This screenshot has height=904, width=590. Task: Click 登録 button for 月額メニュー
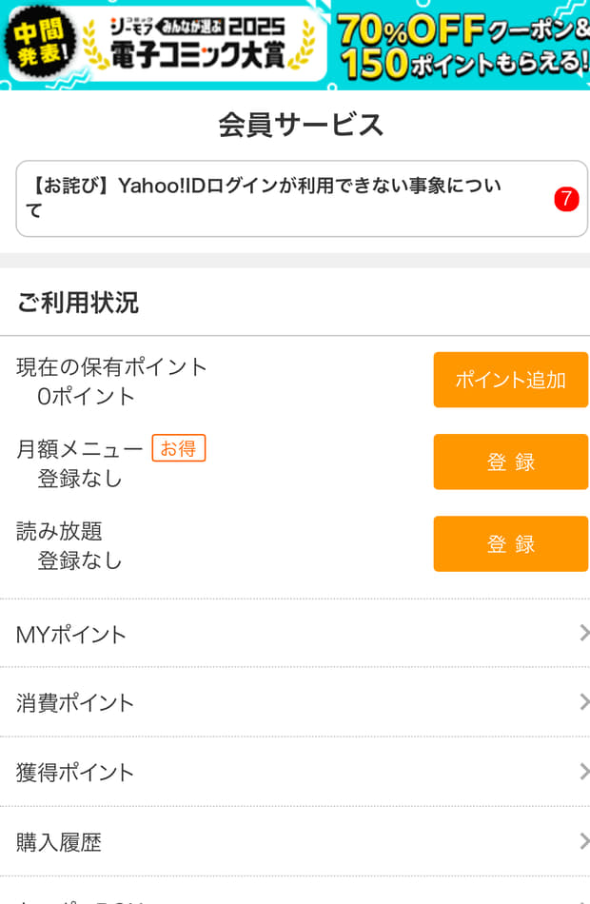pos(510,462)
